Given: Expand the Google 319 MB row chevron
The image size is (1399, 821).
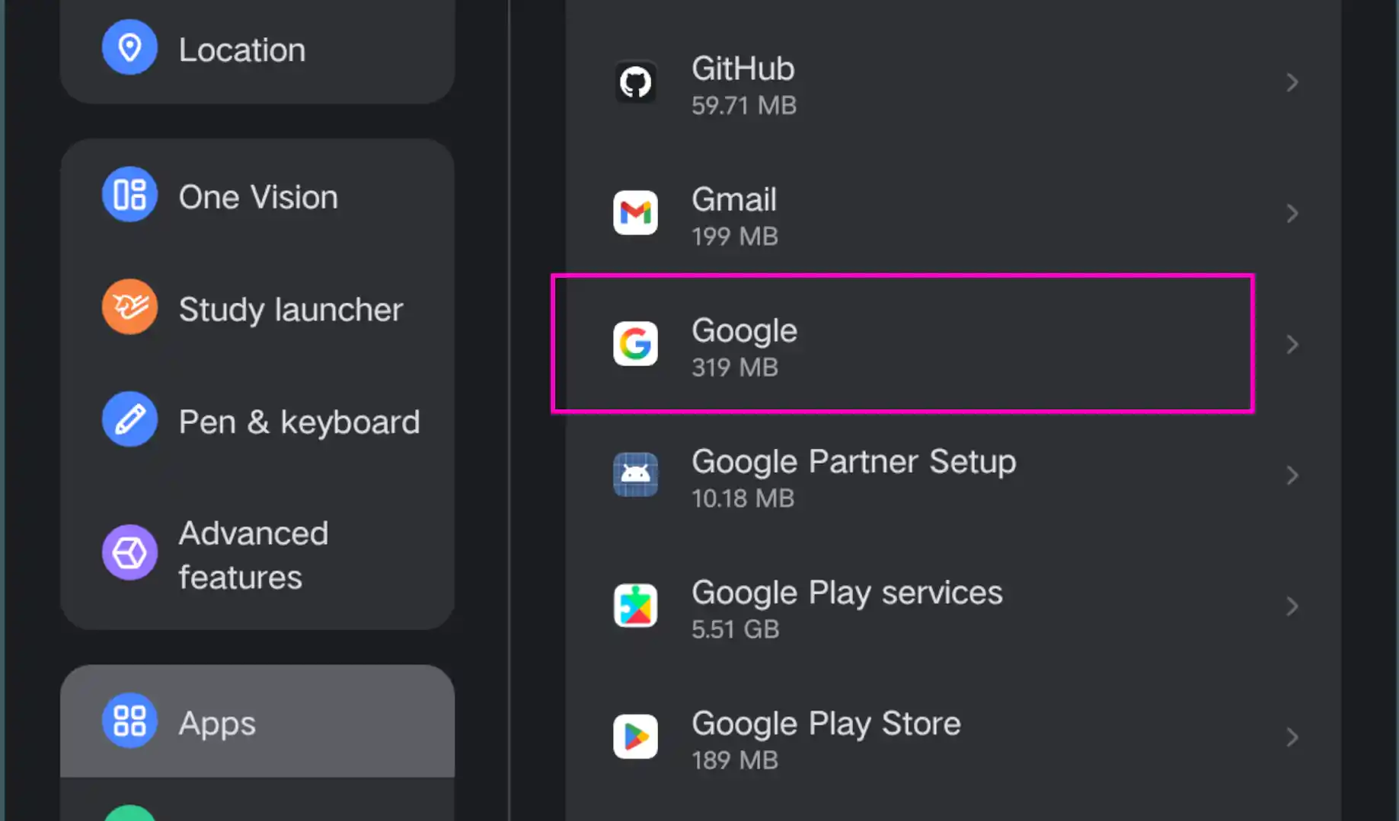Looking at the screenshot, I should point(1292,345).
